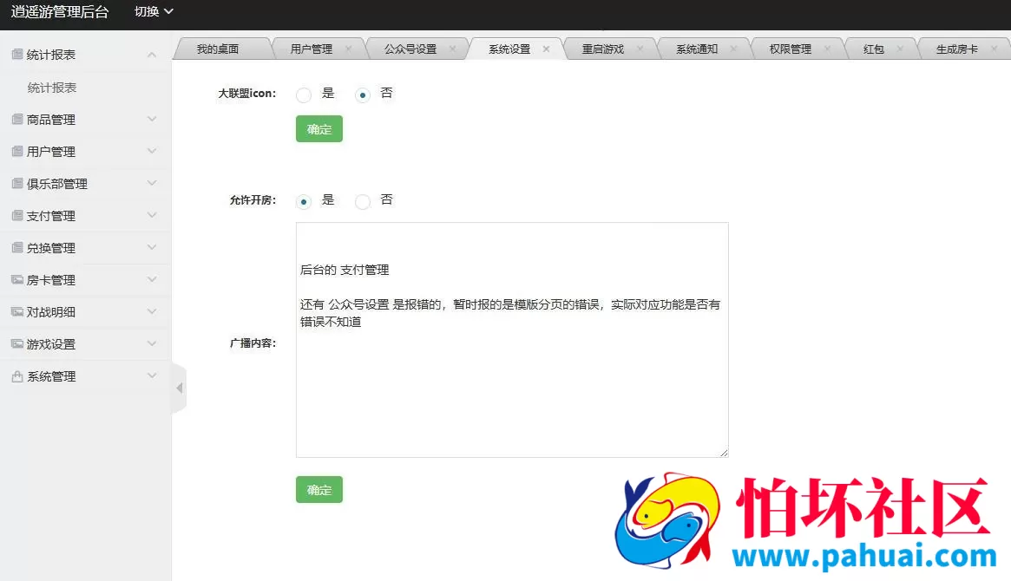Switch to the 红包 tab
Viewport: 1011px width, 581px height.
(874, 49)
